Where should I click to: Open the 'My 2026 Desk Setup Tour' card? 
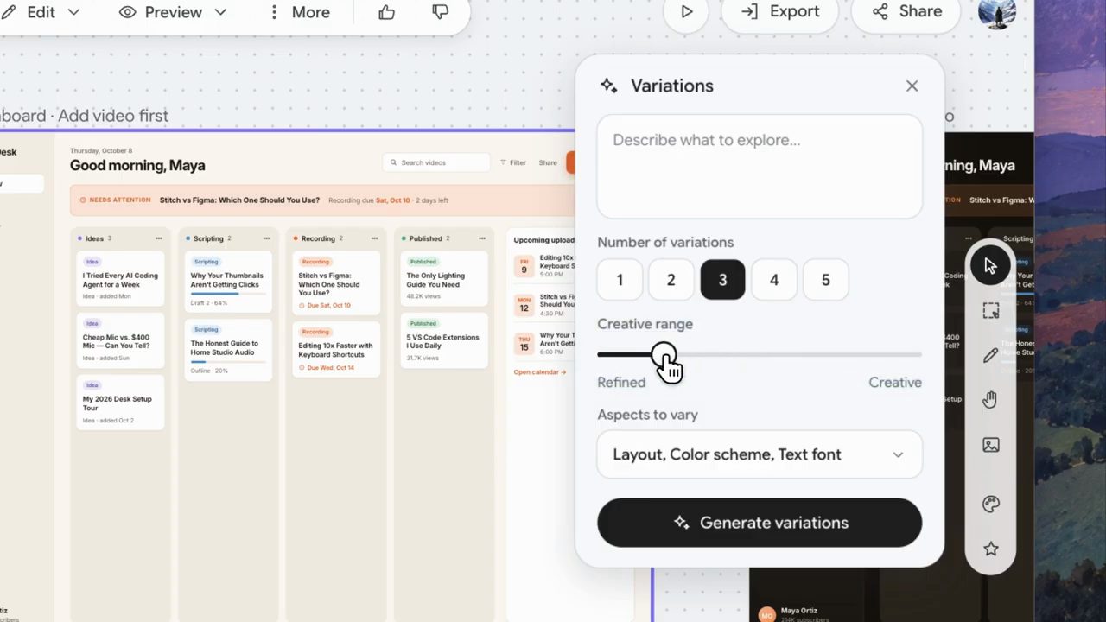[x=120, y=402]
